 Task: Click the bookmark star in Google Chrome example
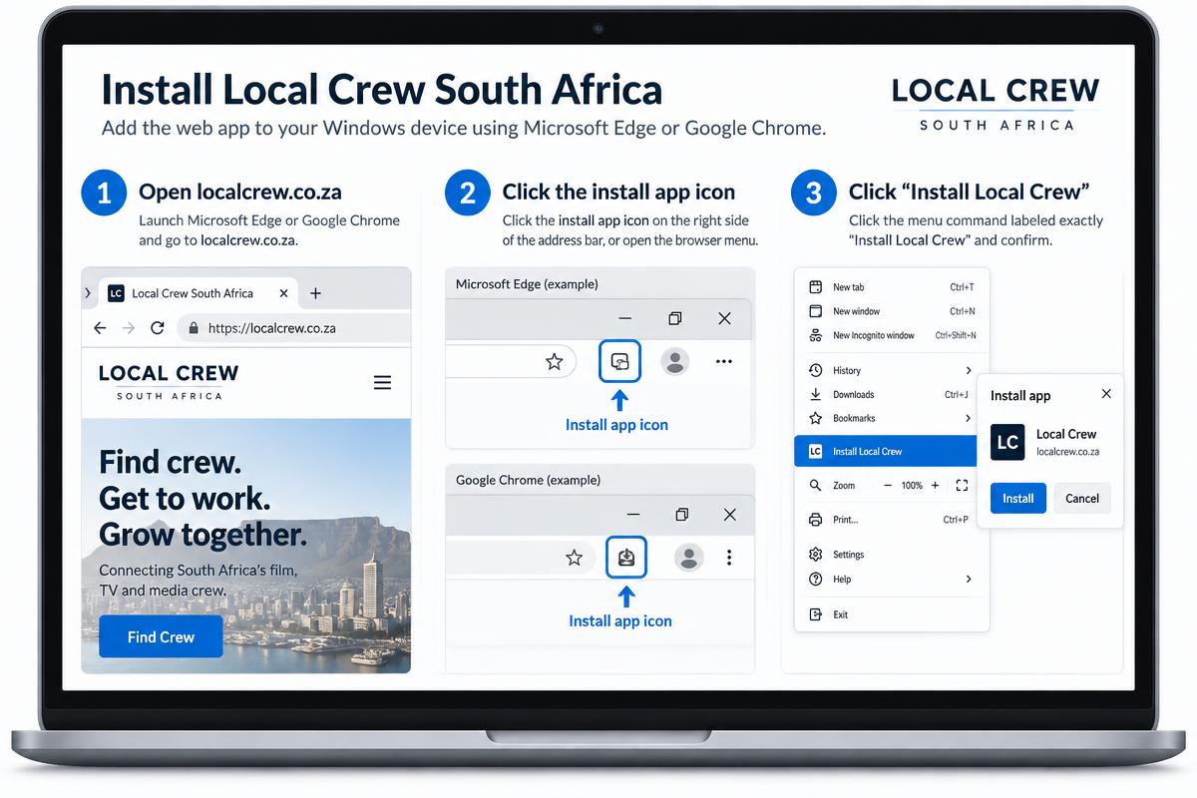(574, 558)
